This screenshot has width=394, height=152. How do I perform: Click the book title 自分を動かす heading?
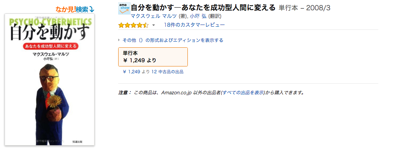click(x=203, y=8)
